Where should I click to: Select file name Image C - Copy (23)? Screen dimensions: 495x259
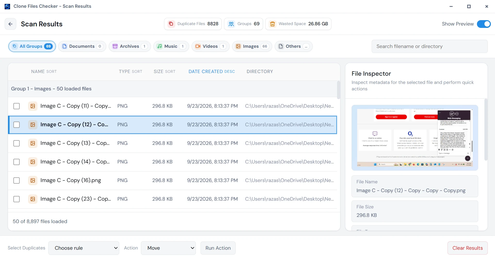pos(76,199)
